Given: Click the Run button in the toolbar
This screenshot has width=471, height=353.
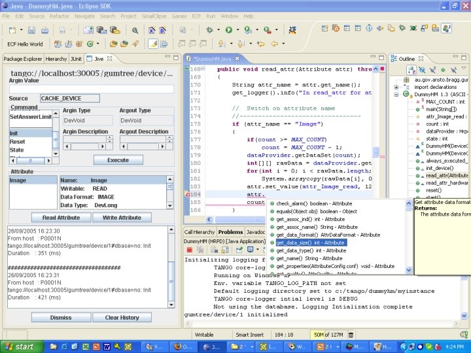Looking at the screenshot, I should (228, 29).
